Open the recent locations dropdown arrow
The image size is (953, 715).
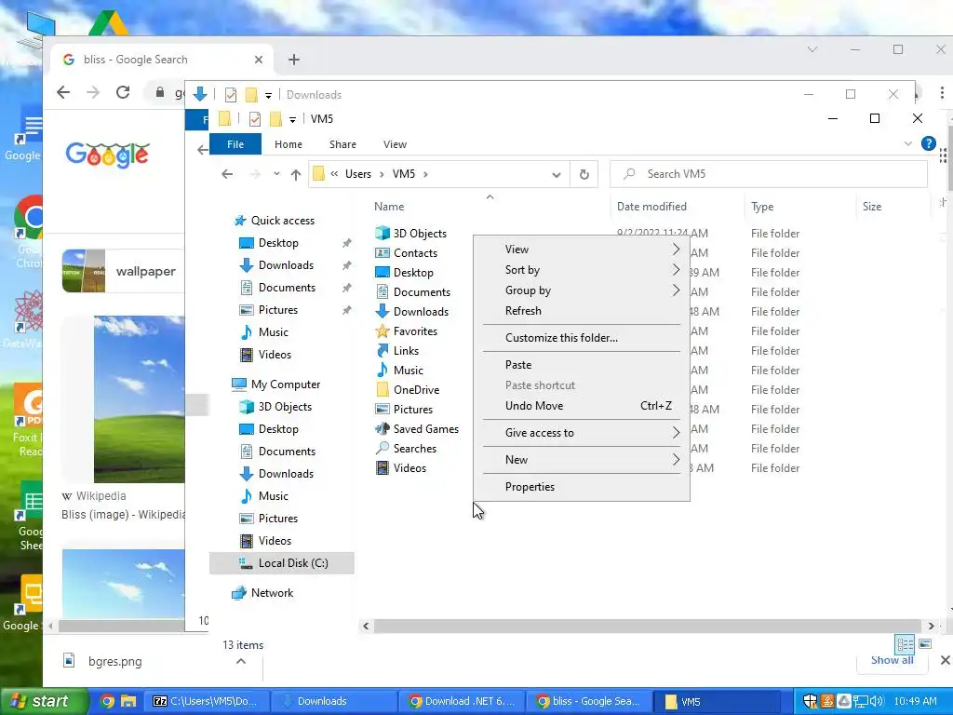276,174
